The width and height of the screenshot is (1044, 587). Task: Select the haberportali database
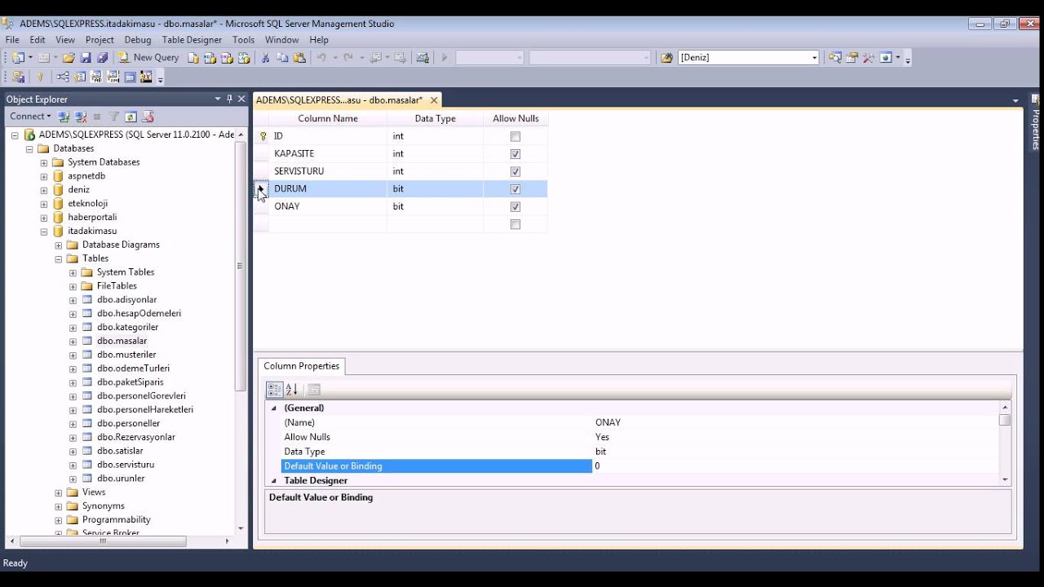point(92,218)
